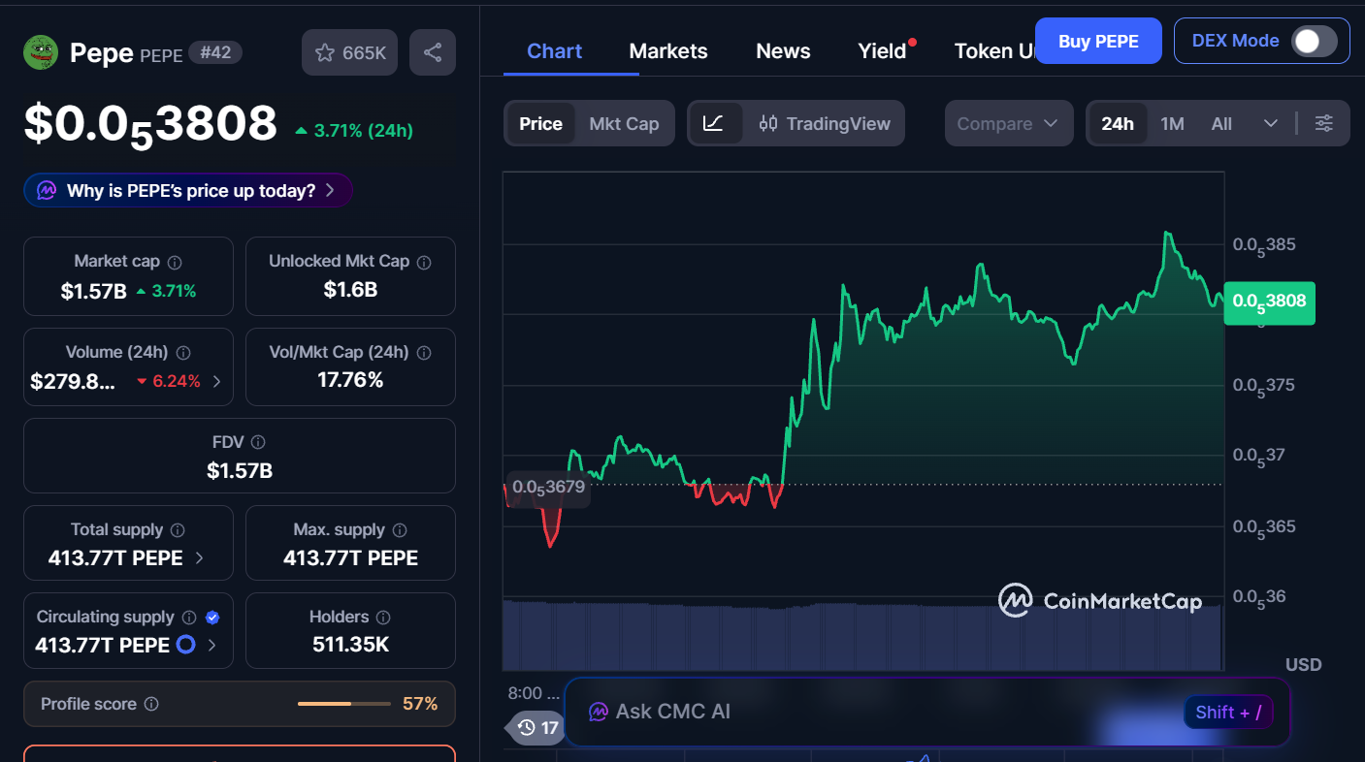Open the share options icon
1365x762 pixels.
coord(433,51)
